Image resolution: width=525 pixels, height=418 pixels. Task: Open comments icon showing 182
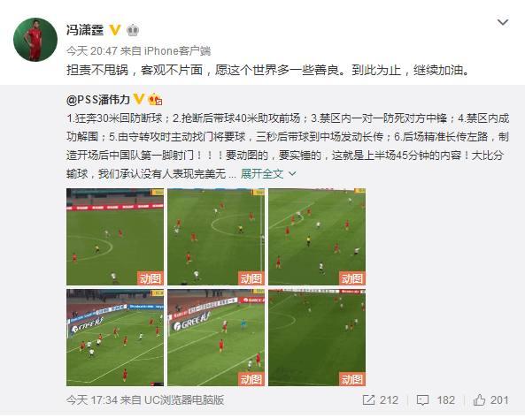422,400
